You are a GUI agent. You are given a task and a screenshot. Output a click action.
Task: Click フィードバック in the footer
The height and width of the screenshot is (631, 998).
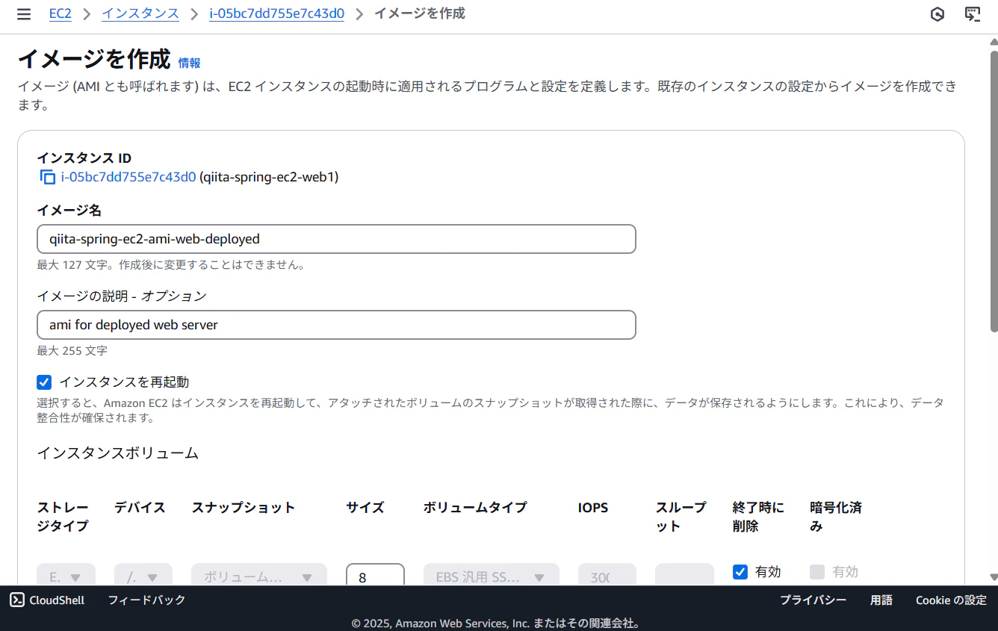point(146,600)
